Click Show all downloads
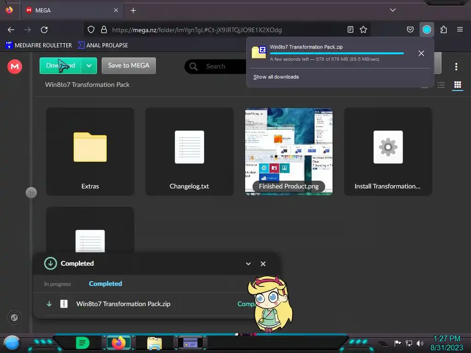 coord(276,77)
